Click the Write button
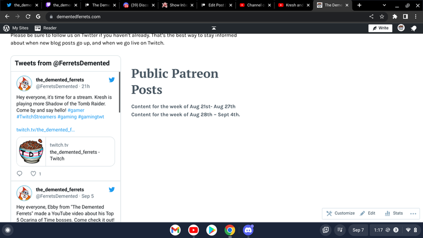The width and height of the screenshot is (423, 238). pos(380,28)
